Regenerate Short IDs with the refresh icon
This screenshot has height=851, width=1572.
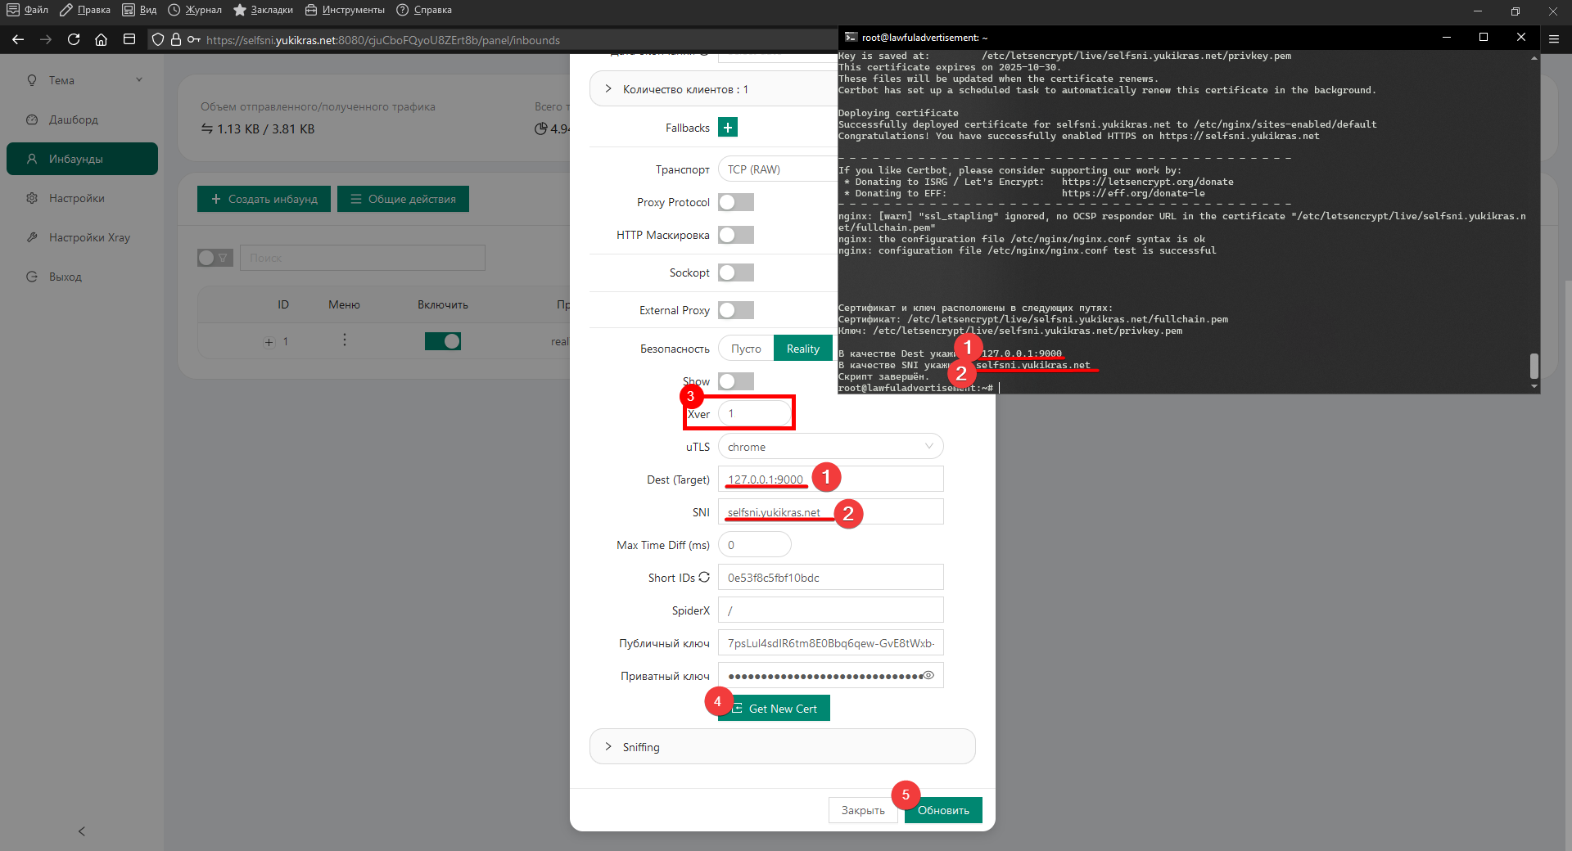pyautogui.click(x=704, y=577)
